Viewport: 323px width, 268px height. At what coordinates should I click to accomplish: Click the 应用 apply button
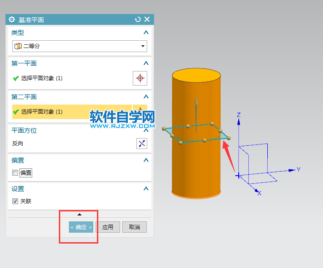coord(108,227)
